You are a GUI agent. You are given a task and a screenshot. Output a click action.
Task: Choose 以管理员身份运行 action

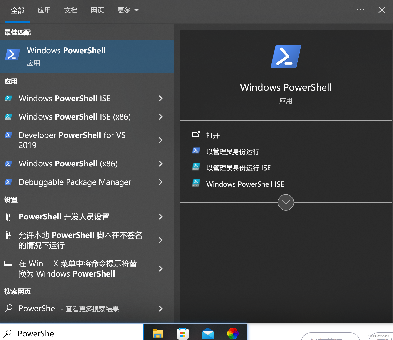pos(233,152)
